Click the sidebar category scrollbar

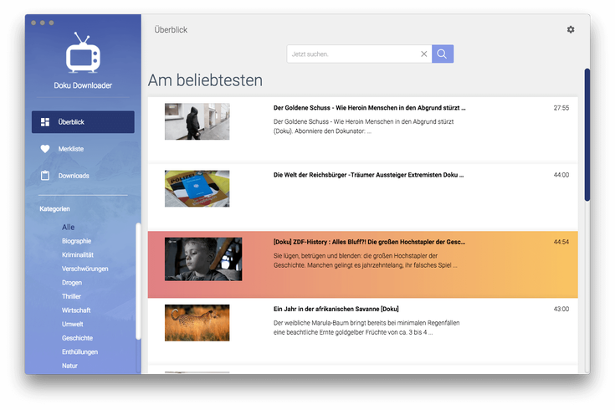coord(138,281)
